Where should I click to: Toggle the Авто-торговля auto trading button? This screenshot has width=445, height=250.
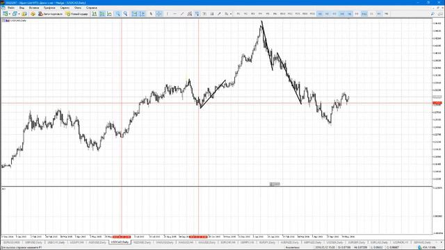click(50, 14)
